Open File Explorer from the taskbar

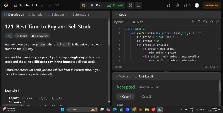[147, 110]
